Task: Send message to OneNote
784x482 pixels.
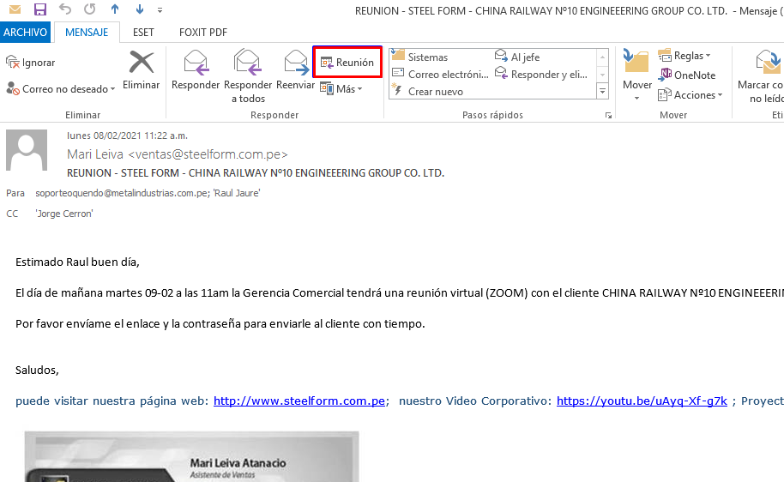Action: tap(687, 75)
